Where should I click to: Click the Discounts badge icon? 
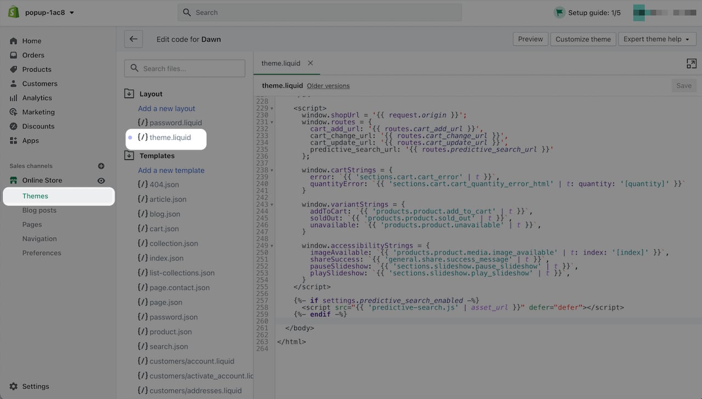coord(14,126)
